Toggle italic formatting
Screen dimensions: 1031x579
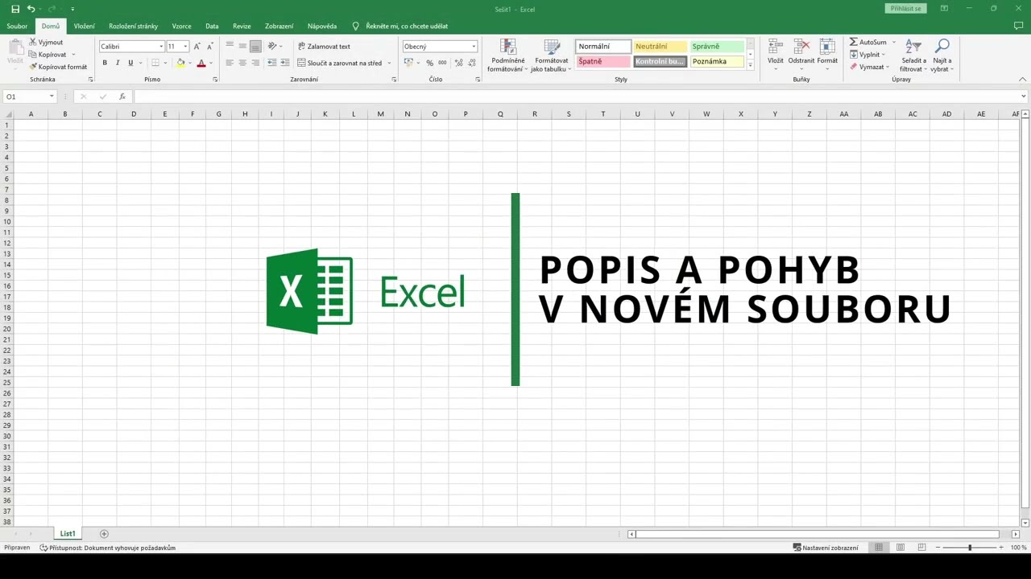[118, 63]
